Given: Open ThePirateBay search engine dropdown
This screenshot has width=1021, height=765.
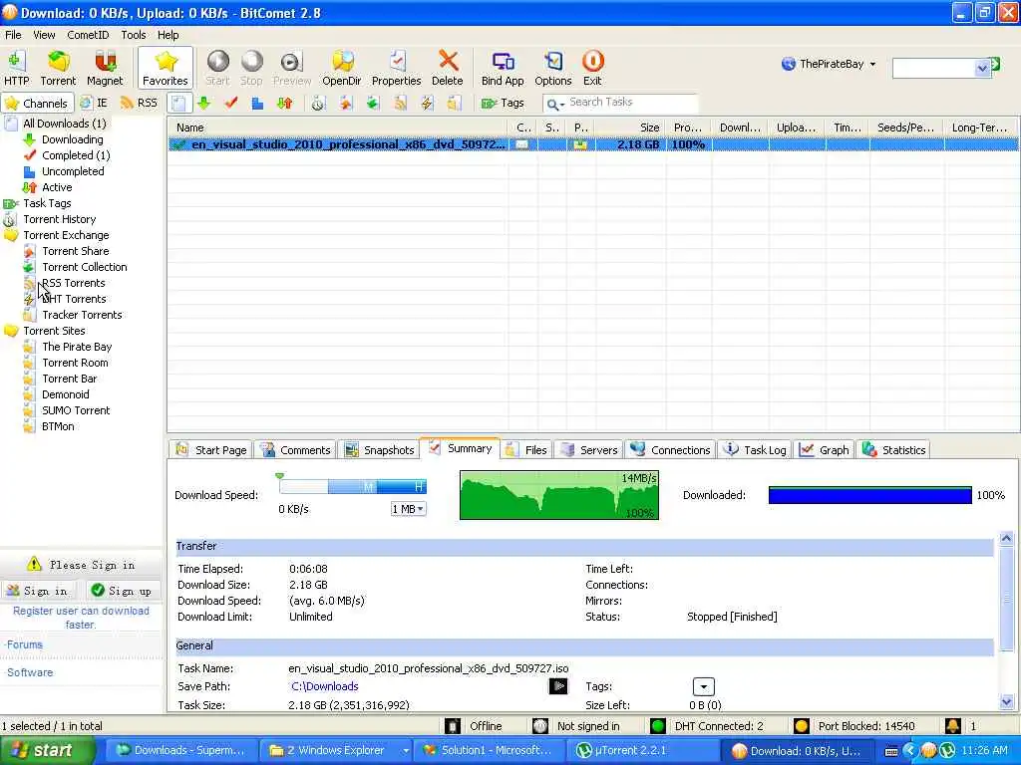Looking at the screenshot, I should (829, 64).
